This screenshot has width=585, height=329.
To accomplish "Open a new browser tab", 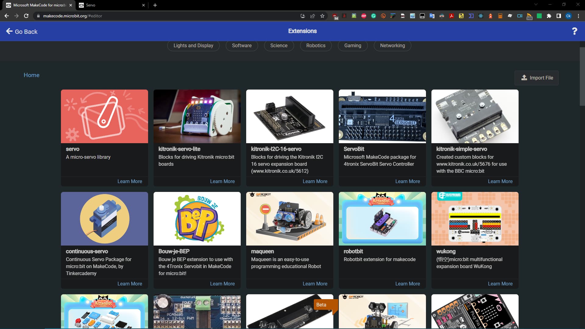I will [155, 5].
